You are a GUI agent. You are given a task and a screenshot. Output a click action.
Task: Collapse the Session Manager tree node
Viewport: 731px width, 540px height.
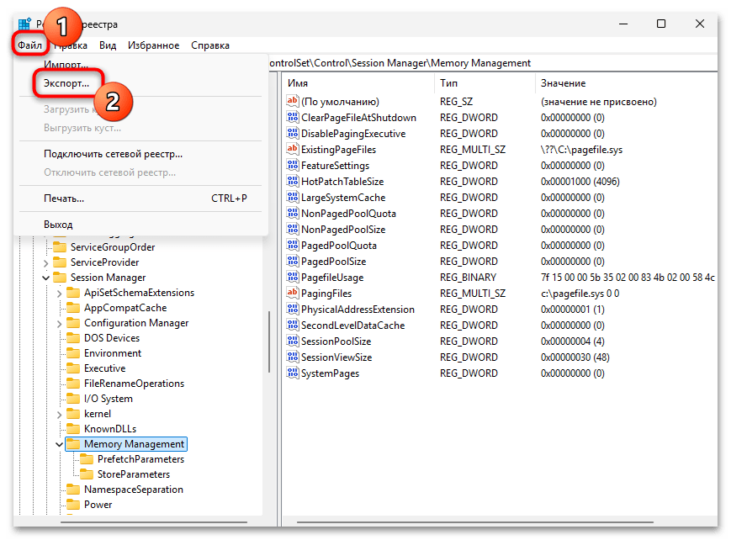tap(45, 278)
